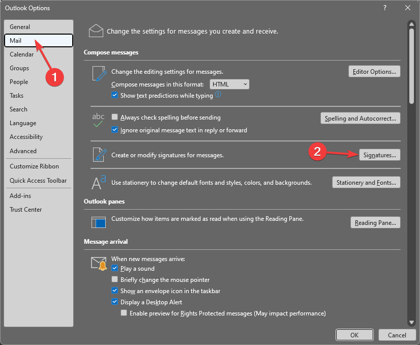This screenshot has width=420, height=345.
Task: Select Trust Center in the sidebar
Action: click(x=26, y=209)
